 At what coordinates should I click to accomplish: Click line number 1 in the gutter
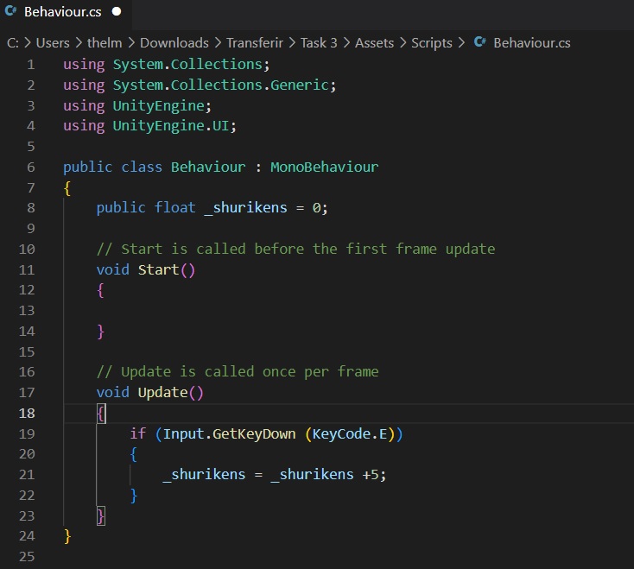click(31, 65)
